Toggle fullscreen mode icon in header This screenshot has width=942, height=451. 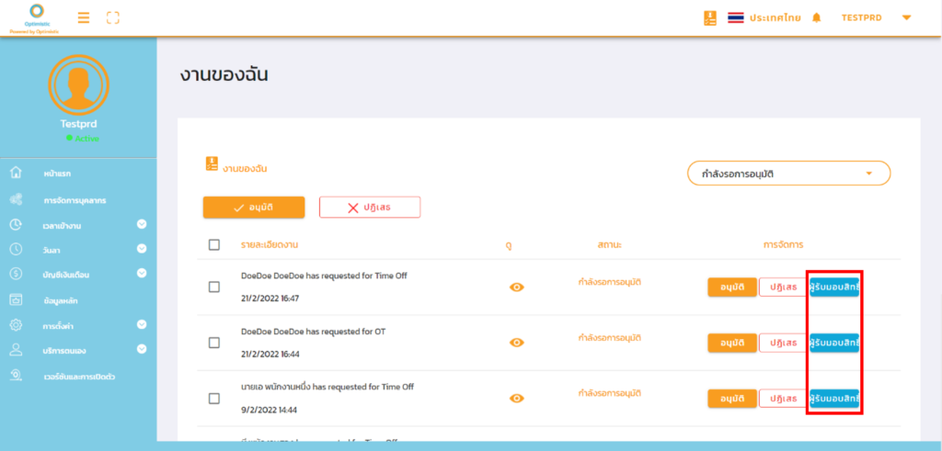(113, 17)
